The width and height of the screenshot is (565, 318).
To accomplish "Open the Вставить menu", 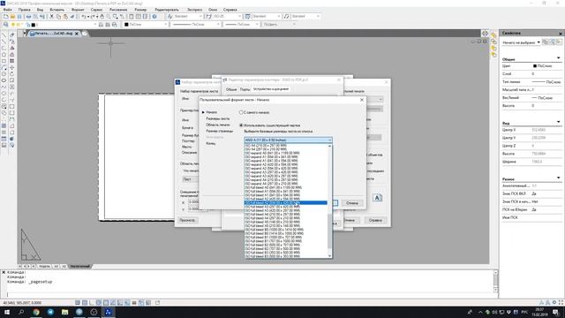I will click(x=56, y=10).
